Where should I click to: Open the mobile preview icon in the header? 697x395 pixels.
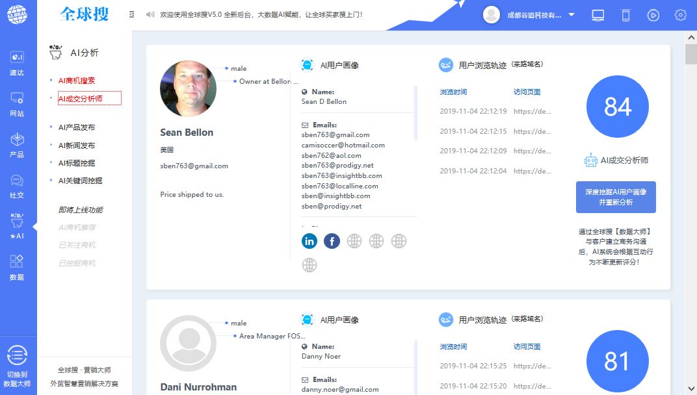(x=625, y=14)
